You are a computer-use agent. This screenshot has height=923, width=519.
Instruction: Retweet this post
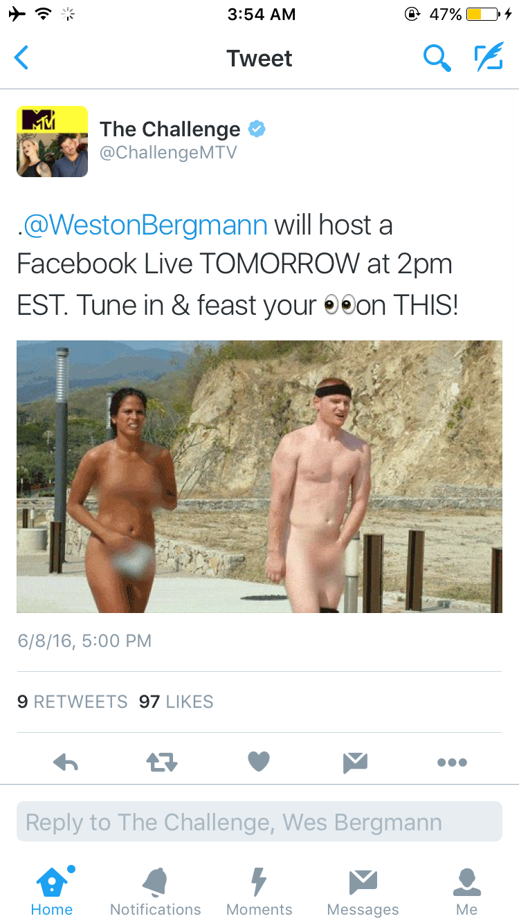(x=162, y=762)
